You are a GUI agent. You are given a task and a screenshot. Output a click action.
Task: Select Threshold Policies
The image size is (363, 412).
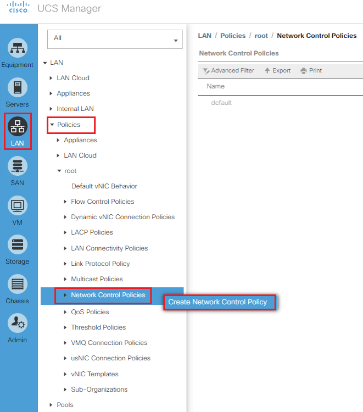(x=98, y=327)
